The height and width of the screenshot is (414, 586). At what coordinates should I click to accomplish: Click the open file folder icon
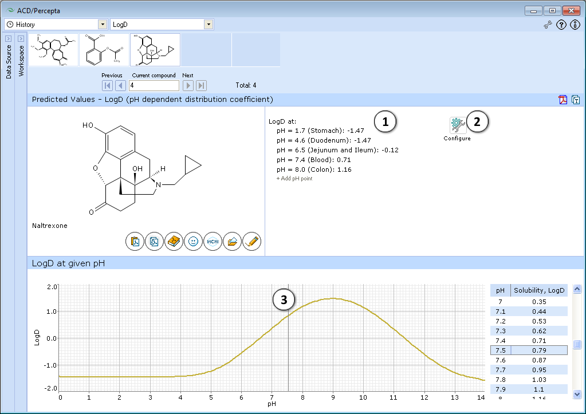(x=232, y=242)
